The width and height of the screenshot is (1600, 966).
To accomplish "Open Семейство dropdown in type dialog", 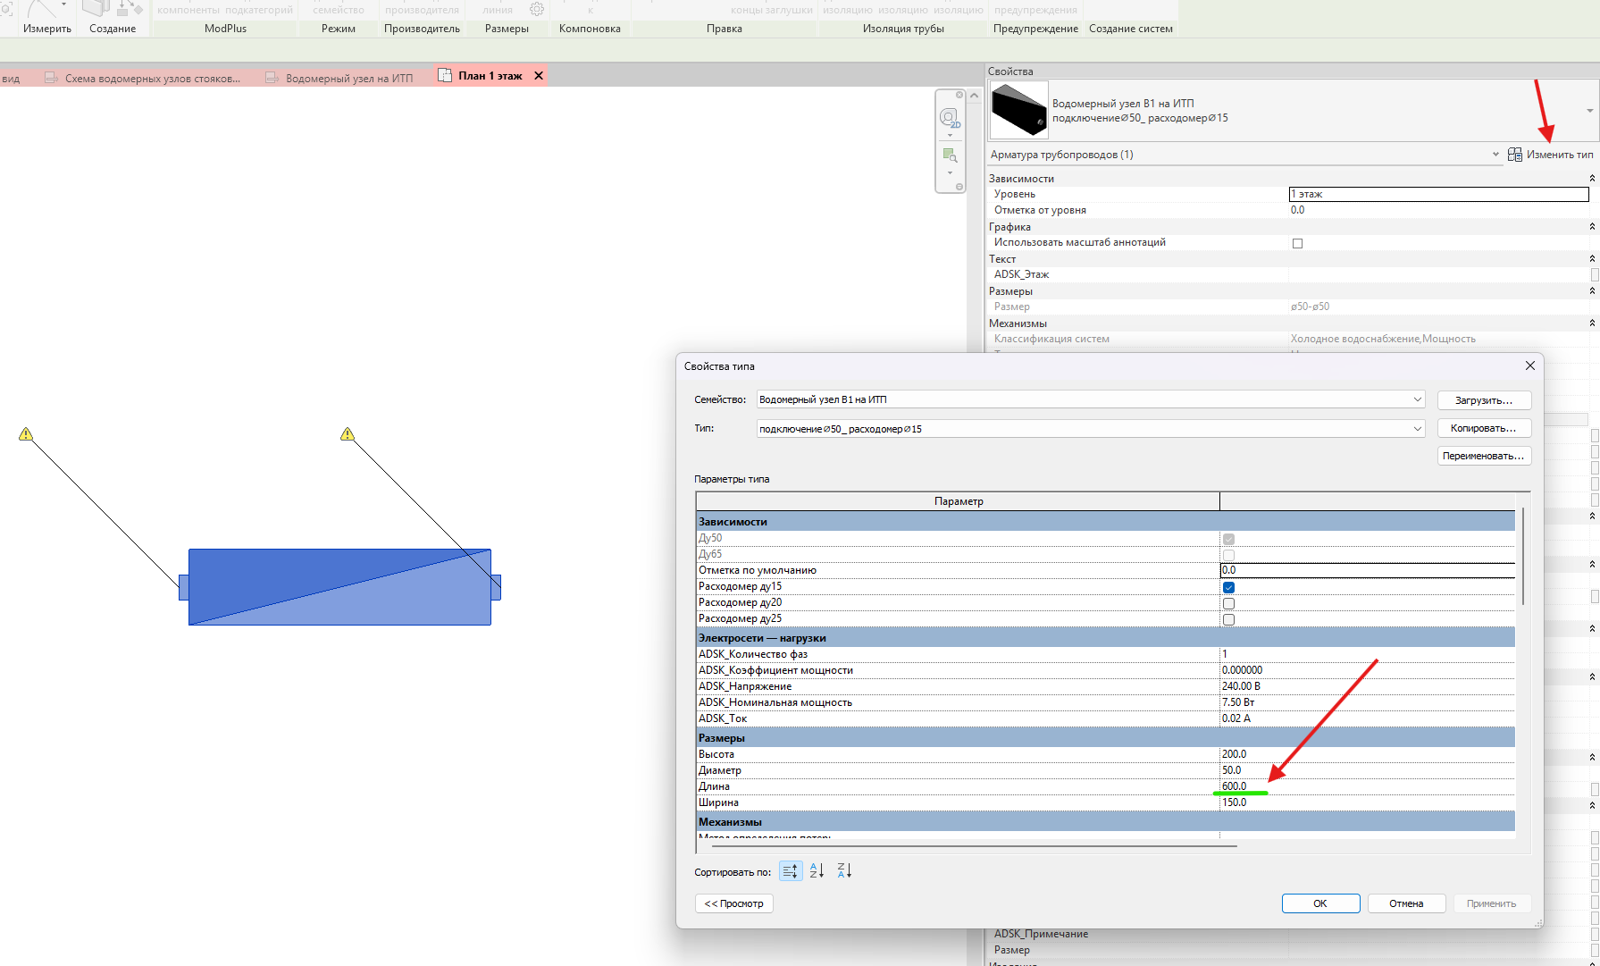I will pyautogui.click(x=1417, y=399).
